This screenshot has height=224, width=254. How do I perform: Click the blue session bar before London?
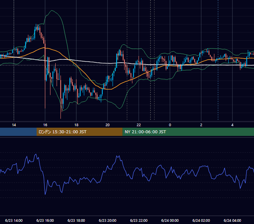[x=18, y=132]
